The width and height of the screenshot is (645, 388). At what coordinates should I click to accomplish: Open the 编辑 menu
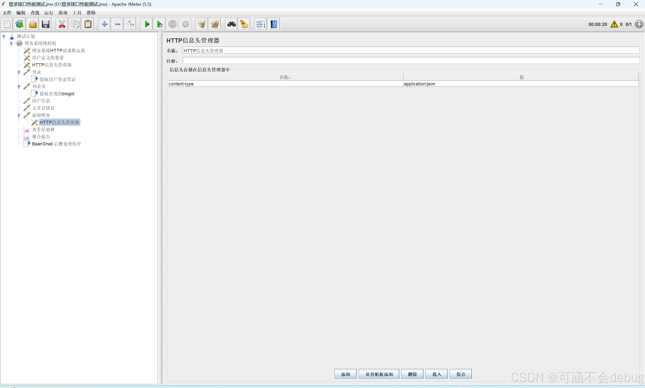click(x=21, y=13)
